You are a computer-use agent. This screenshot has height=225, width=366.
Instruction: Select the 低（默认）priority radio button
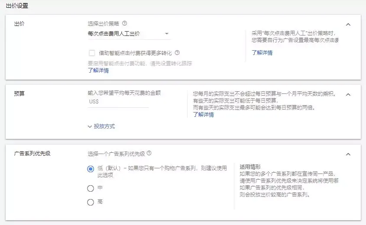point(91,169)
